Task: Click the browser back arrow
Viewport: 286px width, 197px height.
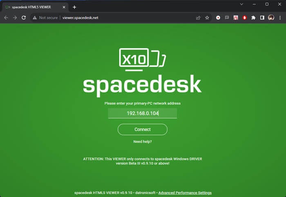Action: pos(6,18)
